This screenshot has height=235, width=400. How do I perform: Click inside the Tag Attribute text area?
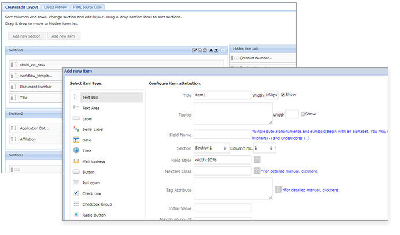tap(233, 189)
